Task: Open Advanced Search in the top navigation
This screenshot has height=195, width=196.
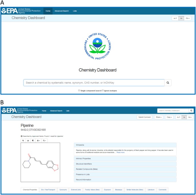Action: click(62, 11)
